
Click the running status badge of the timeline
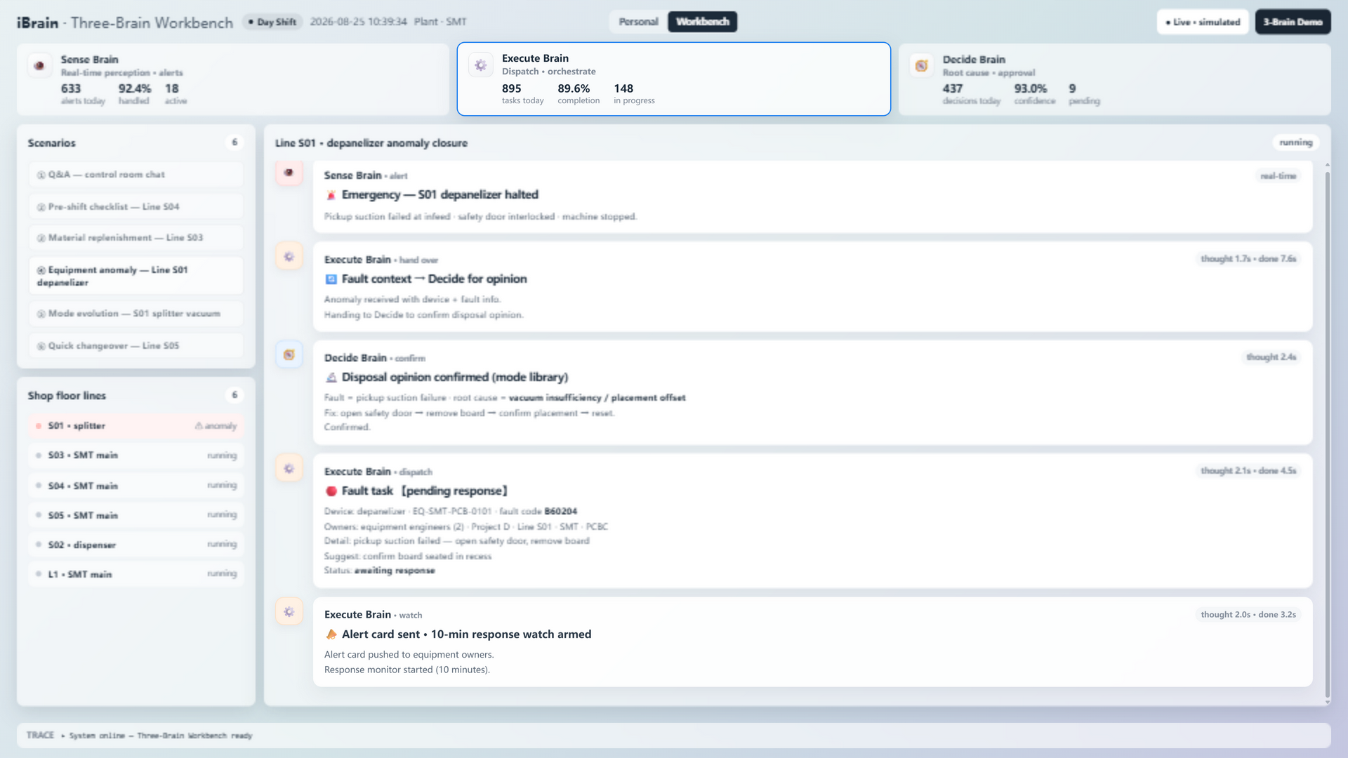(x=1295, y=142)
